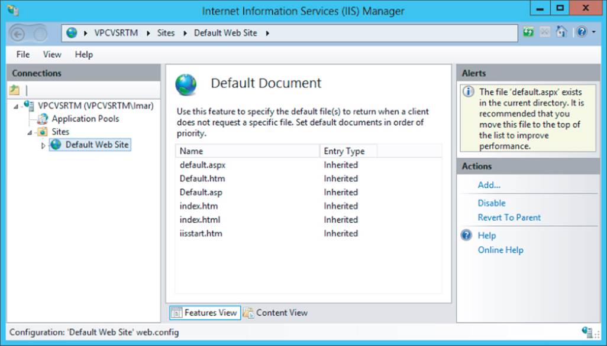Click the green Refresh page icon
Screen dimensions: 607x346
pyautogui.click(x=528, y=32)
